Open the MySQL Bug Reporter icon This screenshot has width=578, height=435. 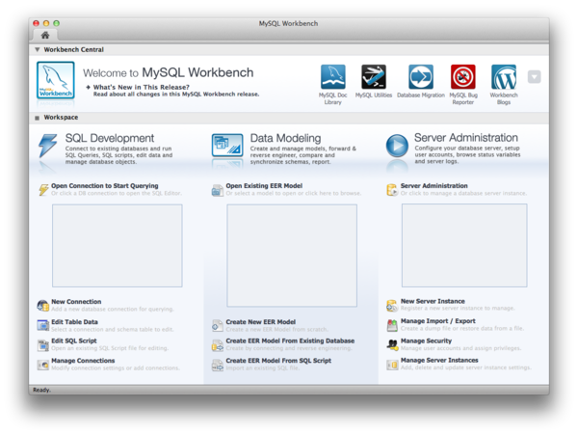pos(463,77)
